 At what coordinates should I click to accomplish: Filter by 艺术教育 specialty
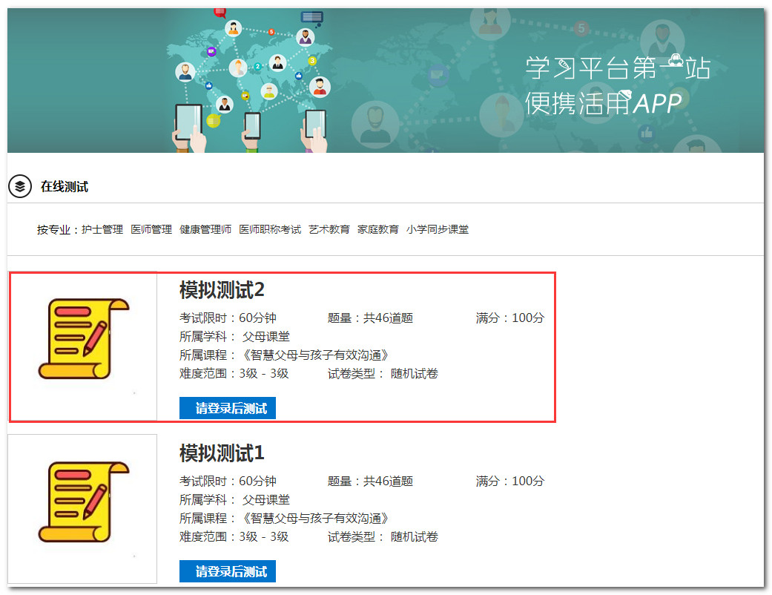pyautogui.click(x=329, y=230)
